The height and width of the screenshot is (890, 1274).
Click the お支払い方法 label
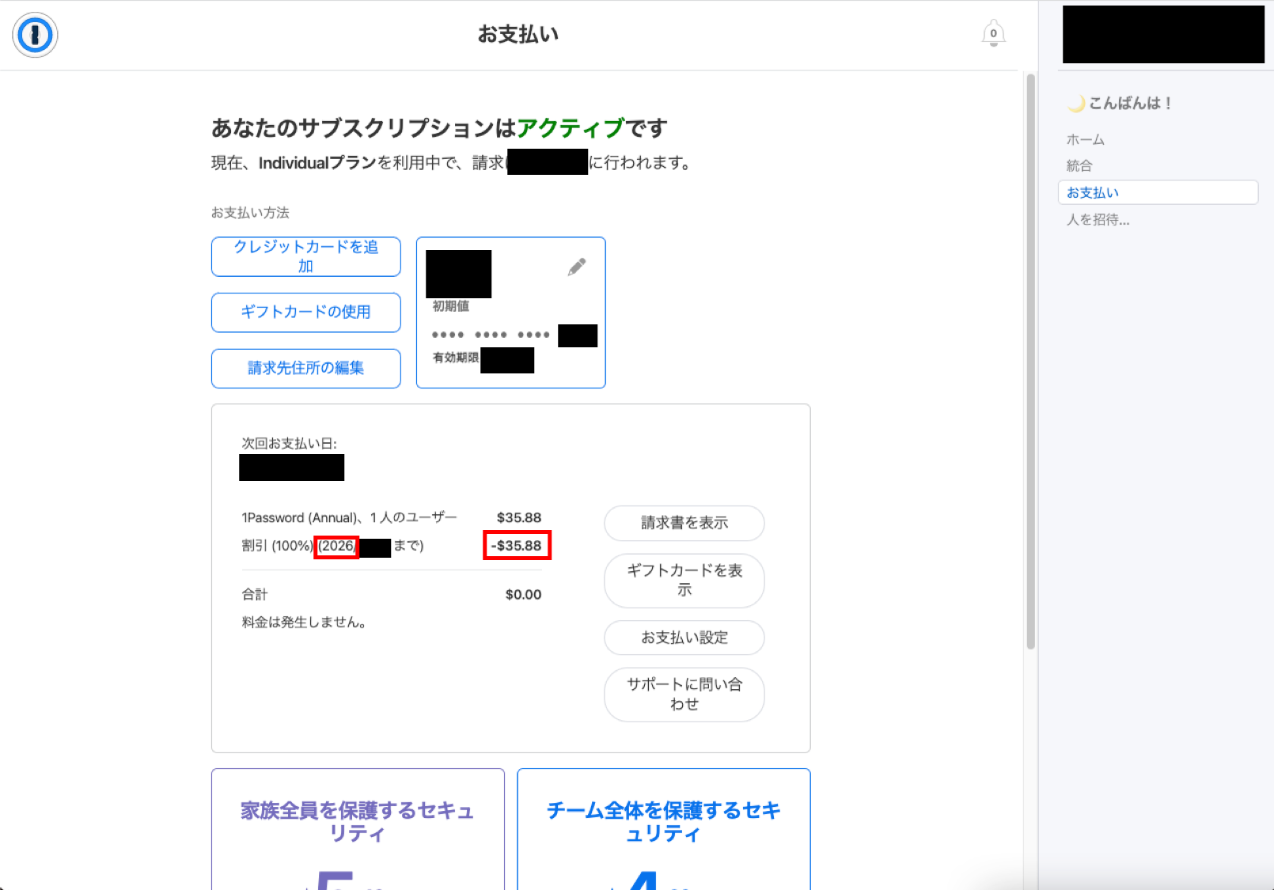(250, 213)
